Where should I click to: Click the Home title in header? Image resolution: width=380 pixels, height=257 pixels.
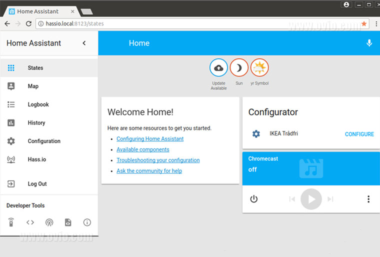tap(139, 43)
